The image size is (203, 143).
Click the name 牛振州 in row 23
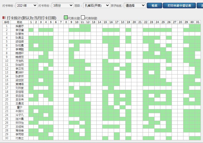[x=20, y=111]
